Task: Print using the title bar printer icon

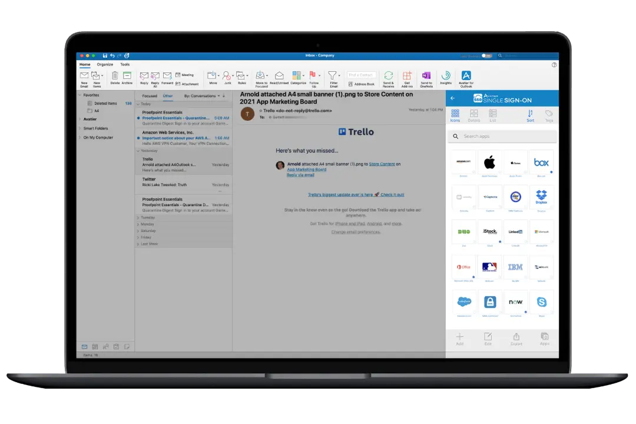Action: click(127, 55)
